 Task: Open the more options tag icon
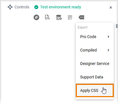tap(81, 17)
